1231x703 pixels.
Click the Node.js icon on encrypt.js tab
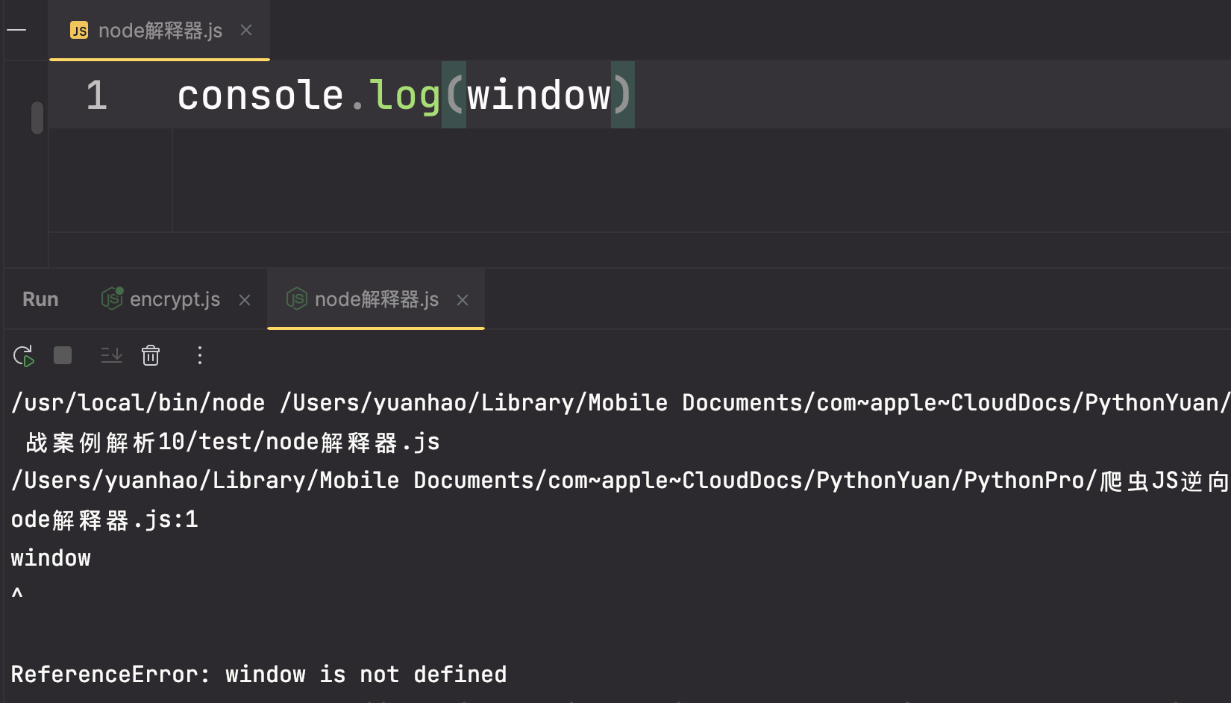coord(112,299)
